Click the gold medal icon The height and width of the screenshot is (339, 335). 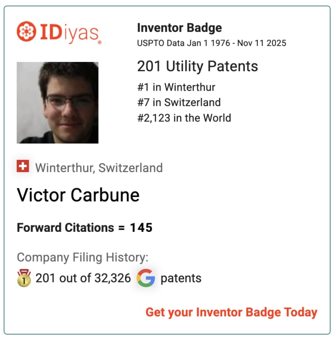(x=24, y=278)
